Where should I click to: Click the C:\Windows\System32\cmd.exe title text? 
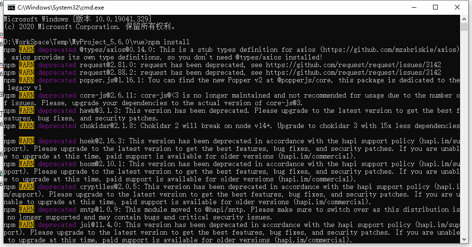tap(60, 8)
